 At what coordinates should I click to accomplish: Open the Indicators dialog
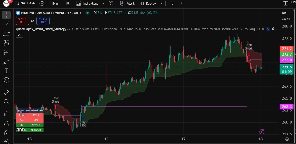coord(87,3)
